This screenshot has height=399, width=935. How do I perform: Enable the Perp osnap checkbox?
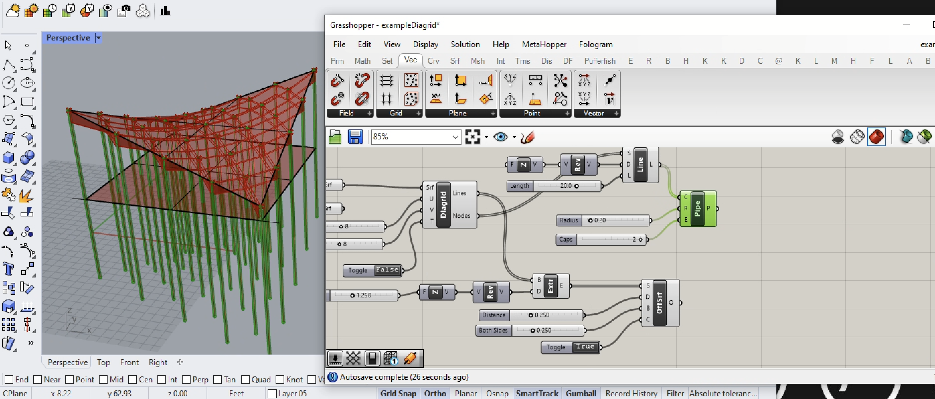point(186,379)
